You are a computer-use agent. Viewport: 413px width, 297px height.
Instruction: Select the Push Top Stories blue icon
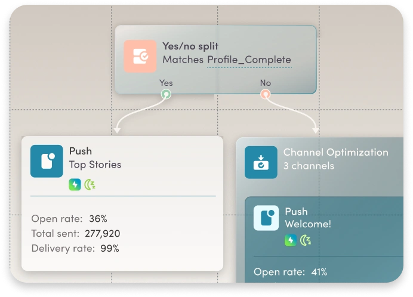pos(47,161)
